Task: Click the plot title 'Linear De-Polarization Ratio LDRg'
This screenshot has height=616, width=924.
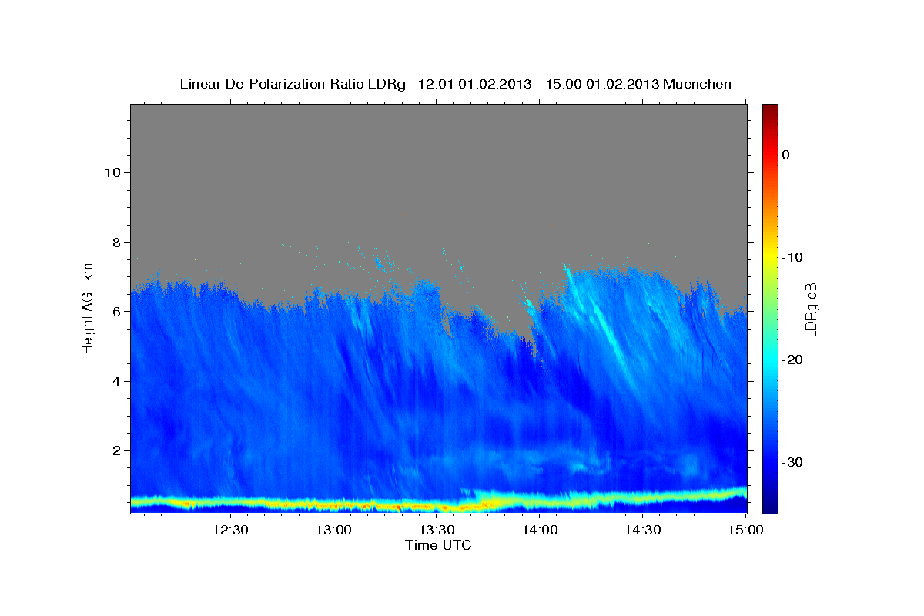Action: click(x=292, y=84)
